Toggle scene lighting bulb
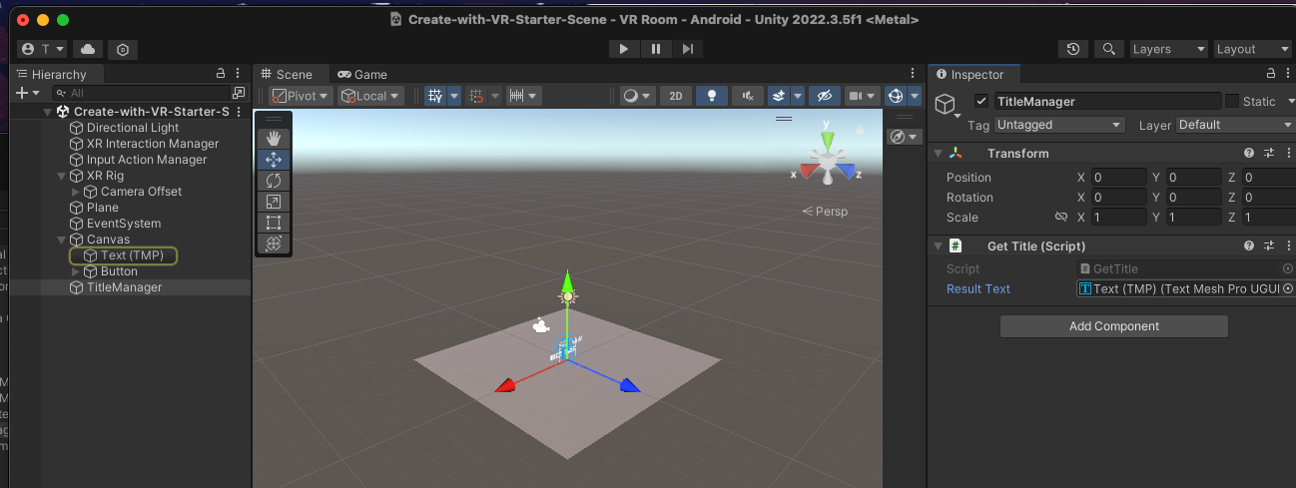The width and height of the screenshot is (1296, 488). (x=712, y=96)
